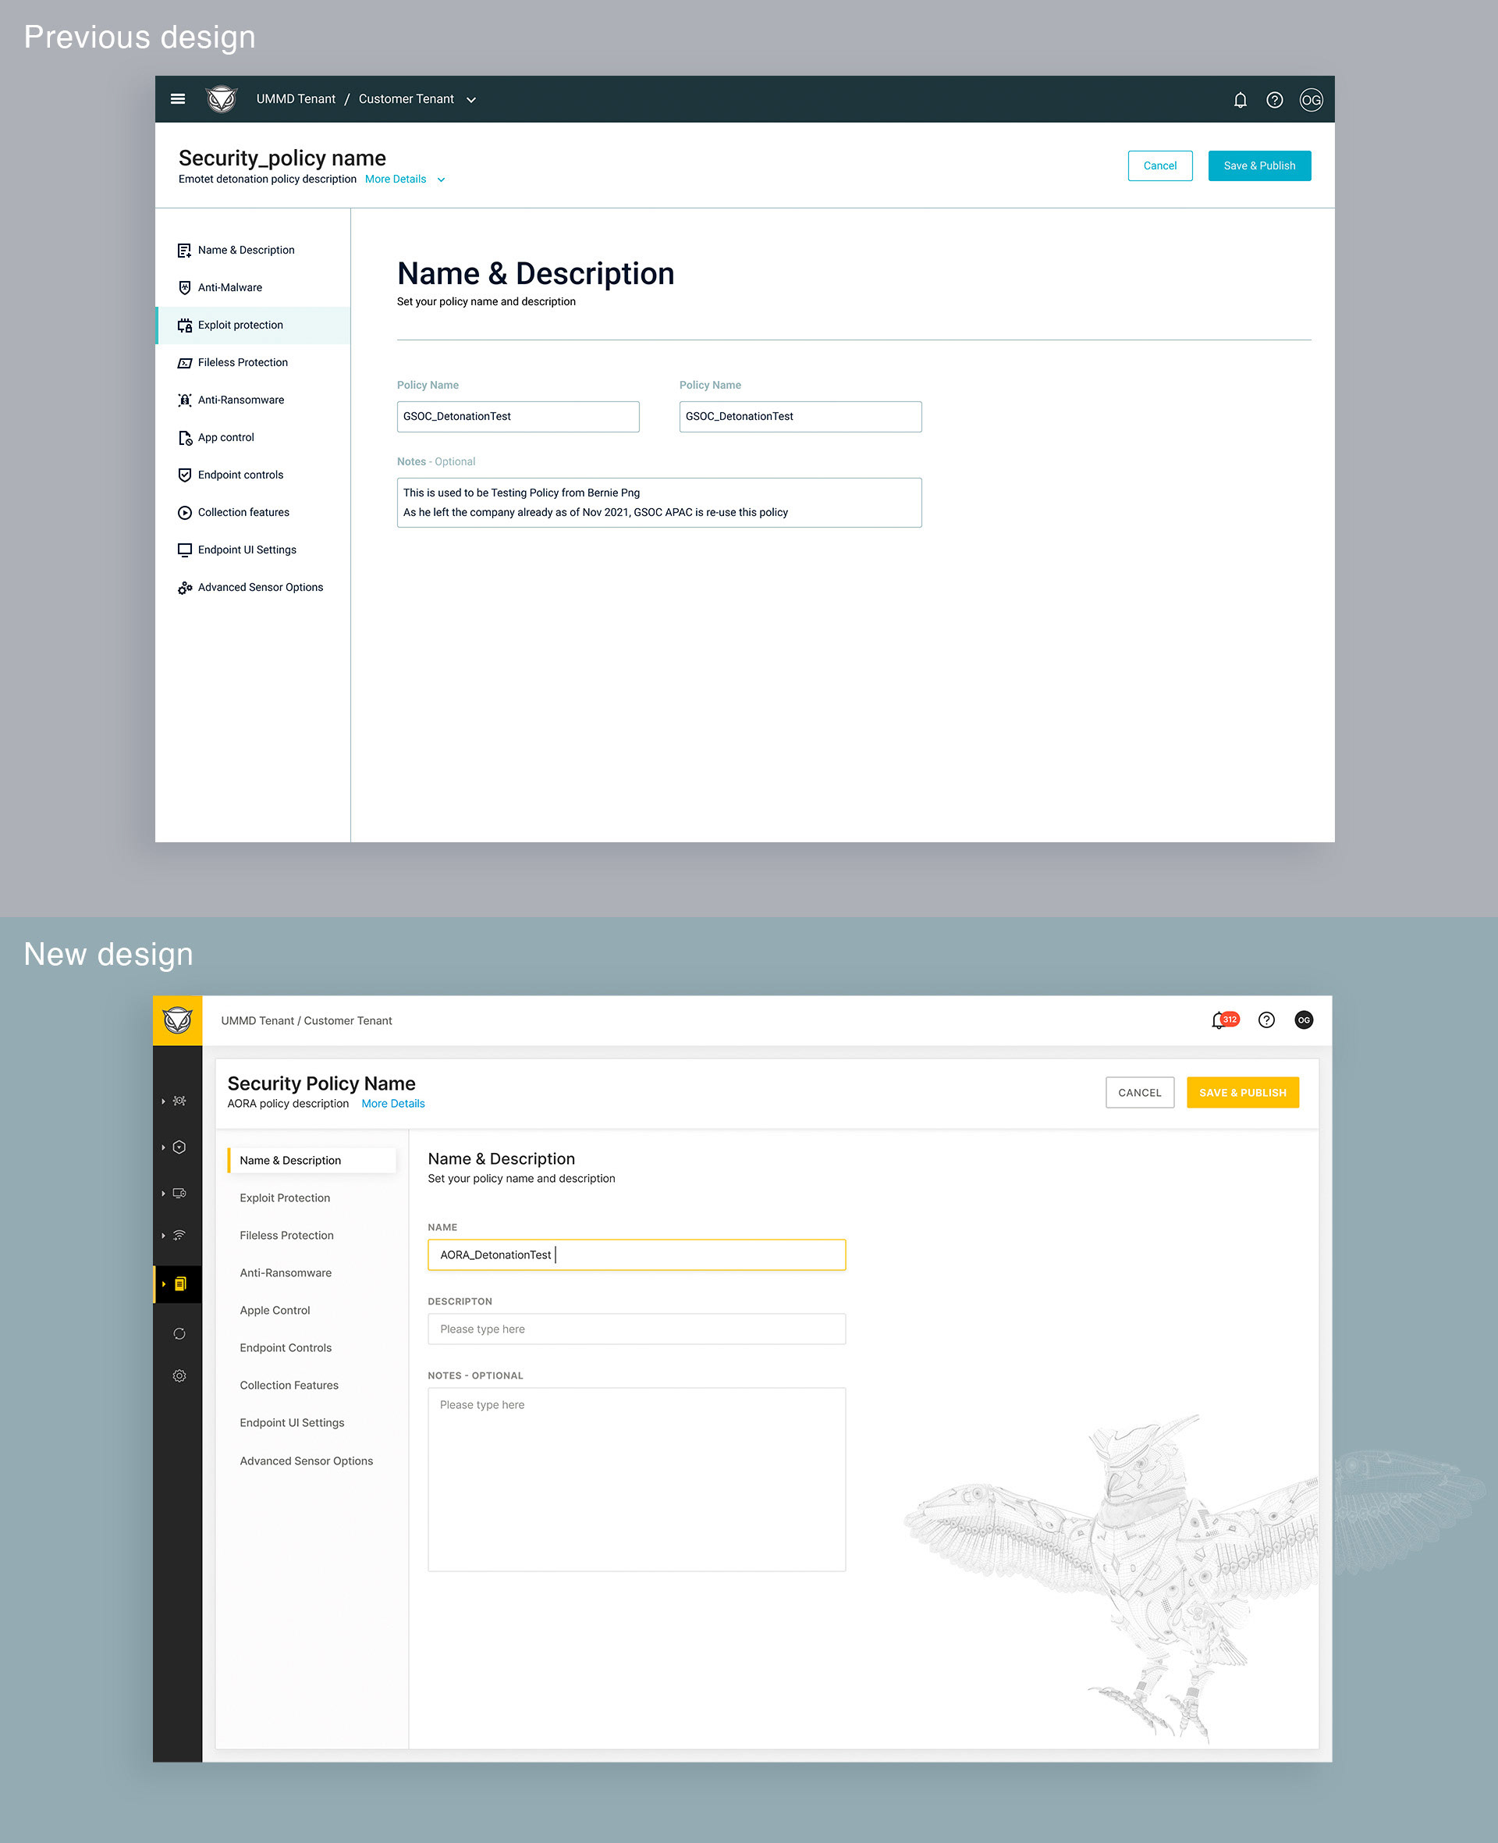Select Advanced Sensor Options in new design menu
1498x1843 pixels.
[x=307, y=1461]
